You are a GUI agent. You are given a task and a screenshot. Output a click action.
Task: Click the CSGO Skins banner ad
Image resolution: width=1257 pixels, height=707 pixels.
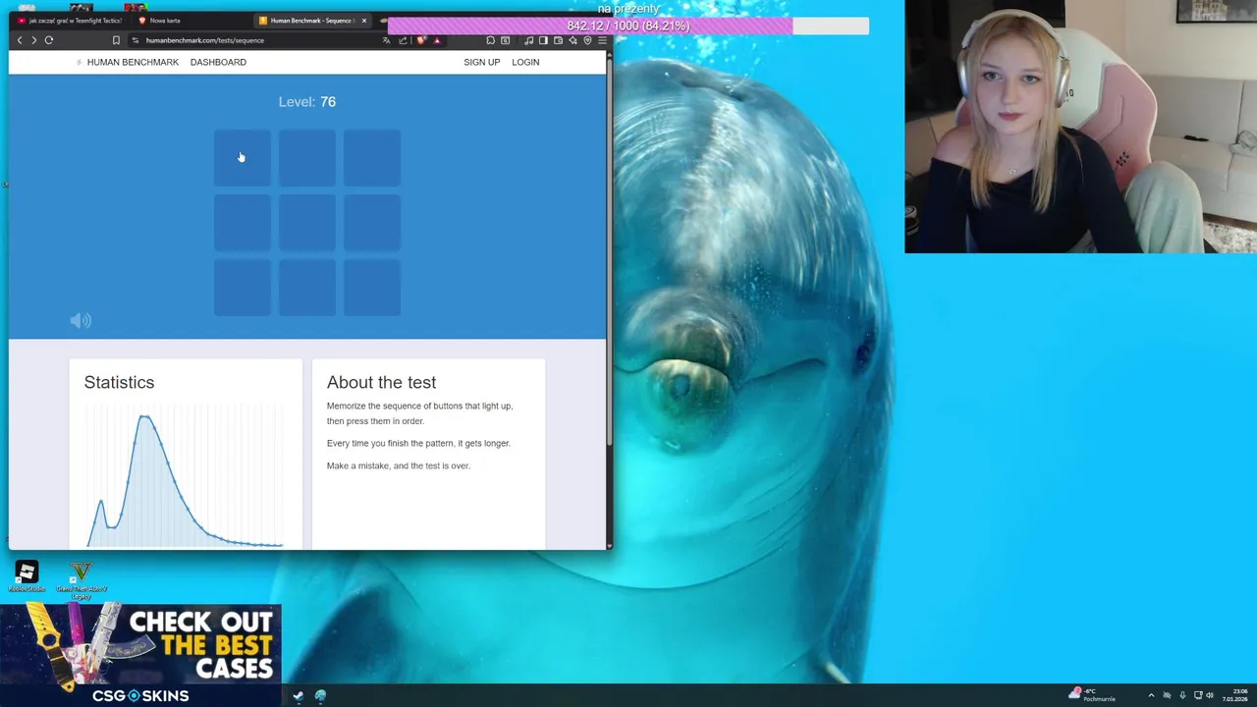(x=140, y=656)
